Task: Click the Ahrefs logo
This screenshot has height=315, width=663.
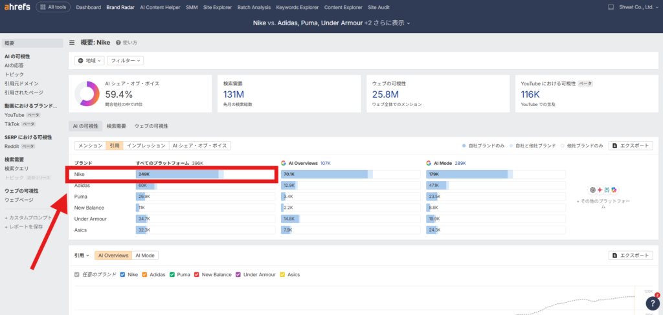Action: coord(17,8)
